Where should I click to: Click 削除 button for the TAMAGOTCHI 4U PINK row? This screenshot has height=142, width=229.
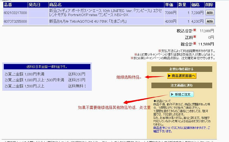point(210,21)
